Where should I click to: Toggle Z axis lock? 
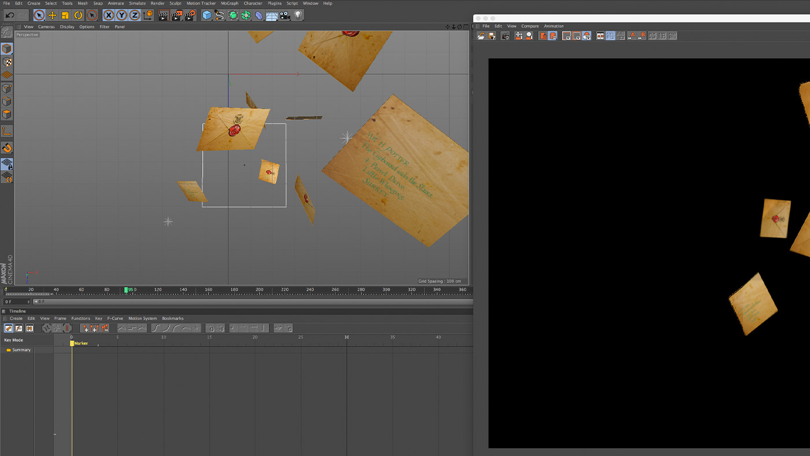[134, 15]
